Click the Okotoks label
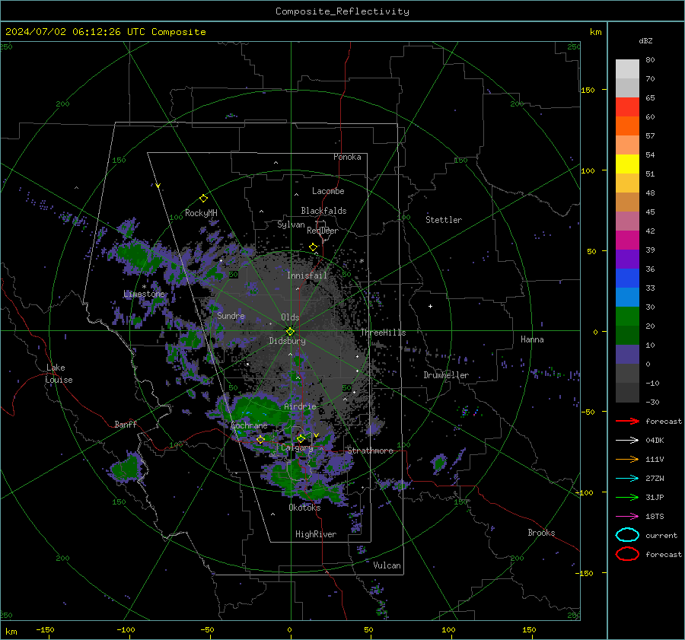Image resolution: width=685 pixels, height=640 pixels. tap(304, 507)
